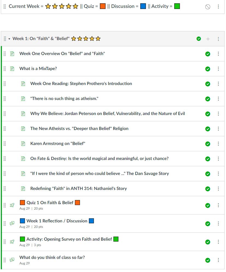Open kebab menu for Opening Survey activity
The image size is (226, 272).
[218, 242]
